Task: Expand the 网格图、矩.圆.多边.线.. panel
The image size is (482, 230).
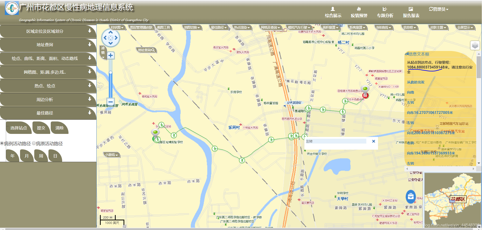Action: (48, 72)
